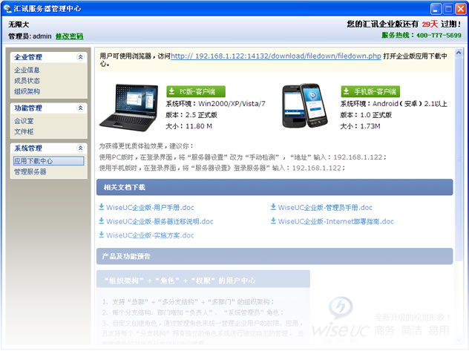The width and height of the screenshot is (469, 351).
Task: Open 文件柜 in the sidebar
Action: (24, 132)
